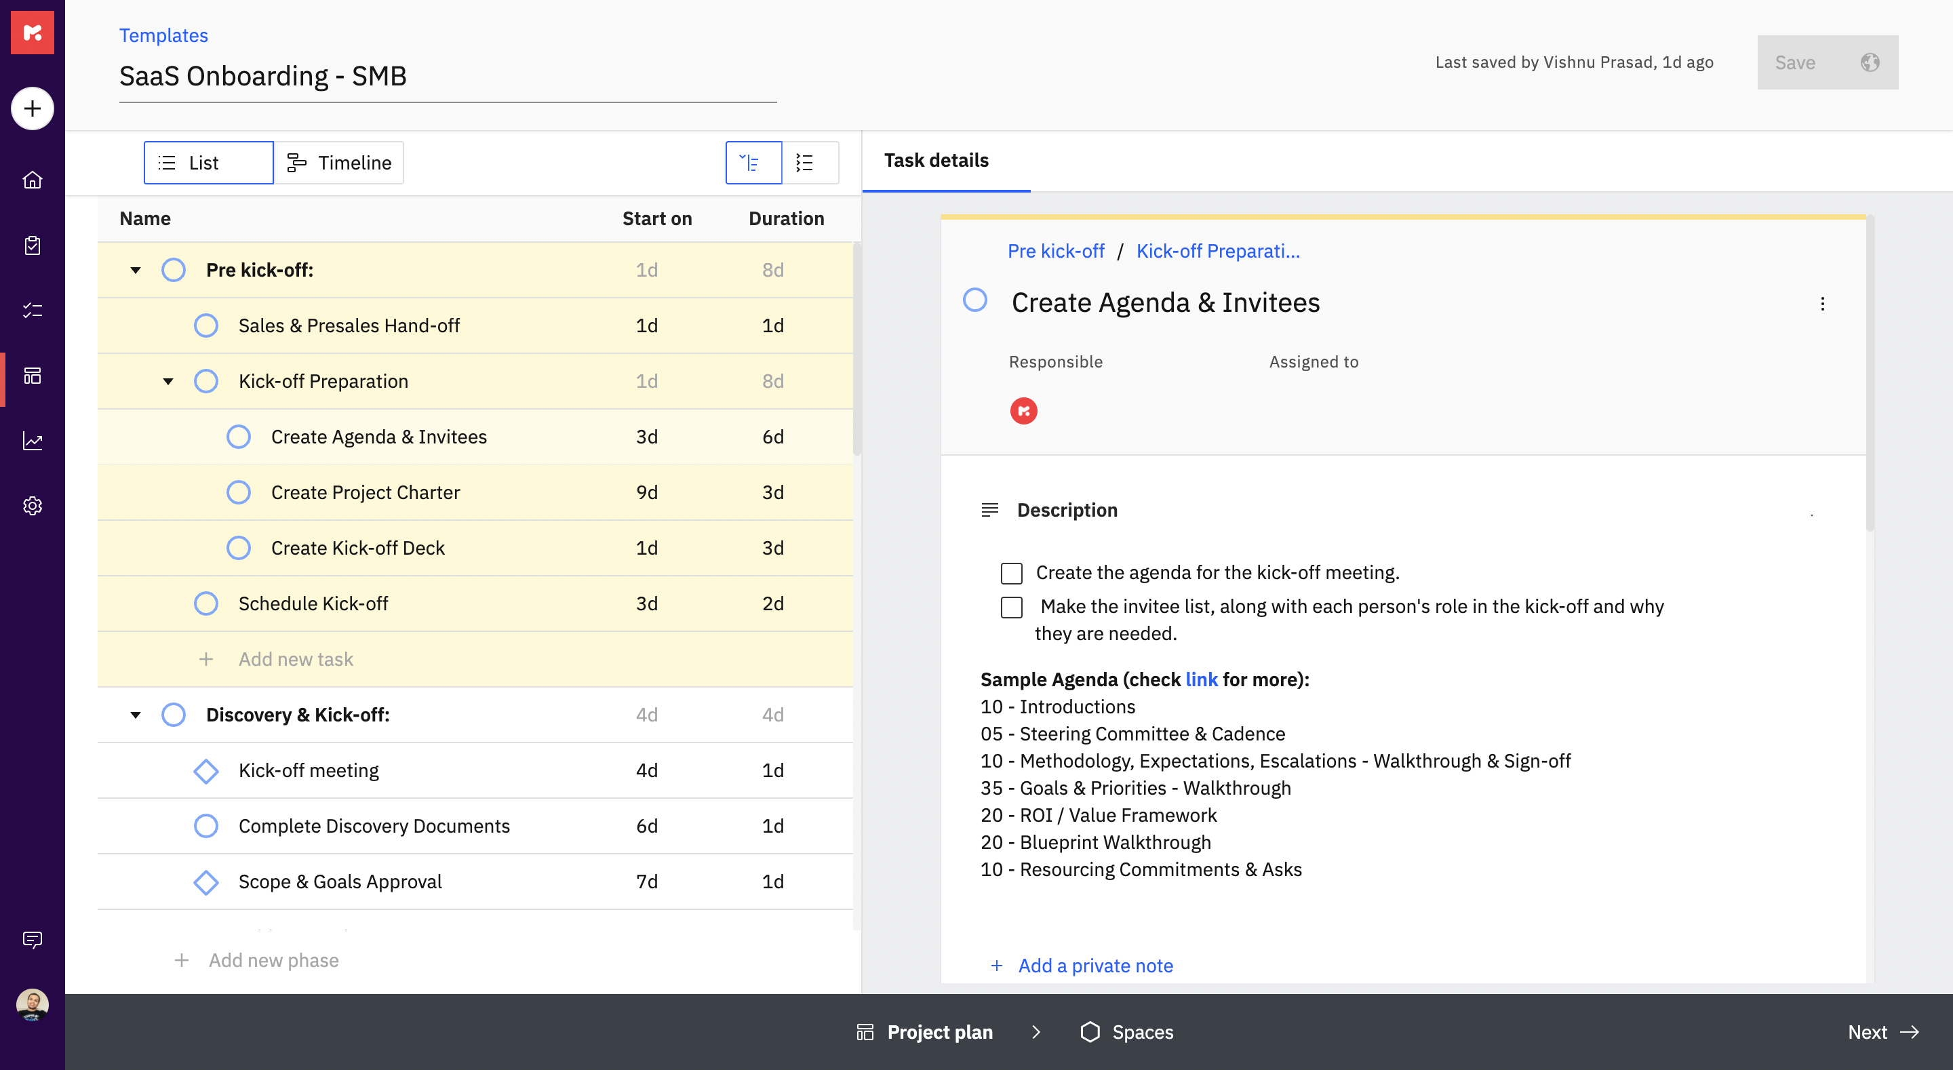Open the settings gear icon in sidebar
1953x1070 pixels.
pyautogui.click(x=32, y=506)
